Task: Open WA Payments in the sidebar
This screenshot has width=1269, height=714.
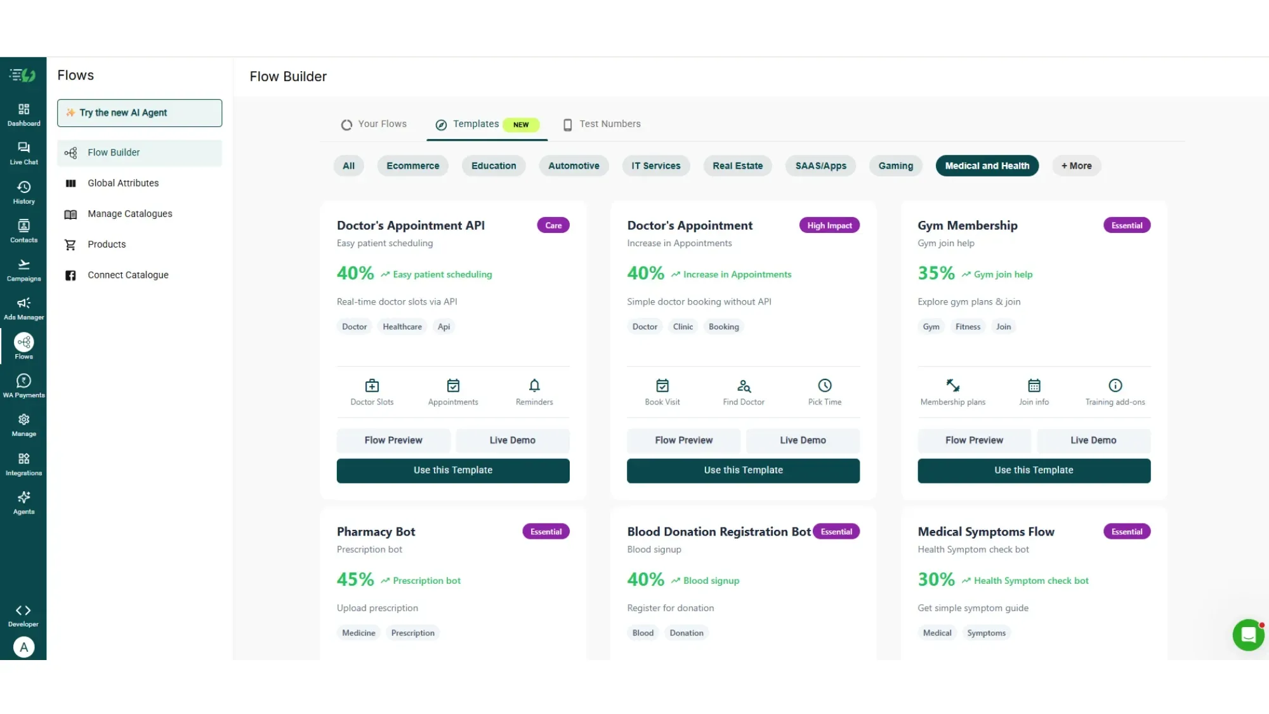Action: click(x=23, y=386)
